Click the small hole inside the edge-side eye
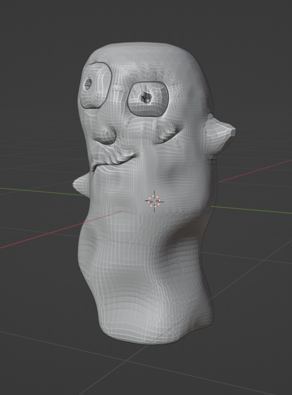292x395 pixels. point(88,84)
